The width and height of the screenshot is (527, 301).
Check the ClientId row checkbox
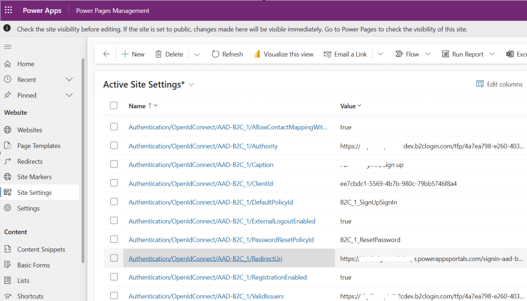coord(114,183)
